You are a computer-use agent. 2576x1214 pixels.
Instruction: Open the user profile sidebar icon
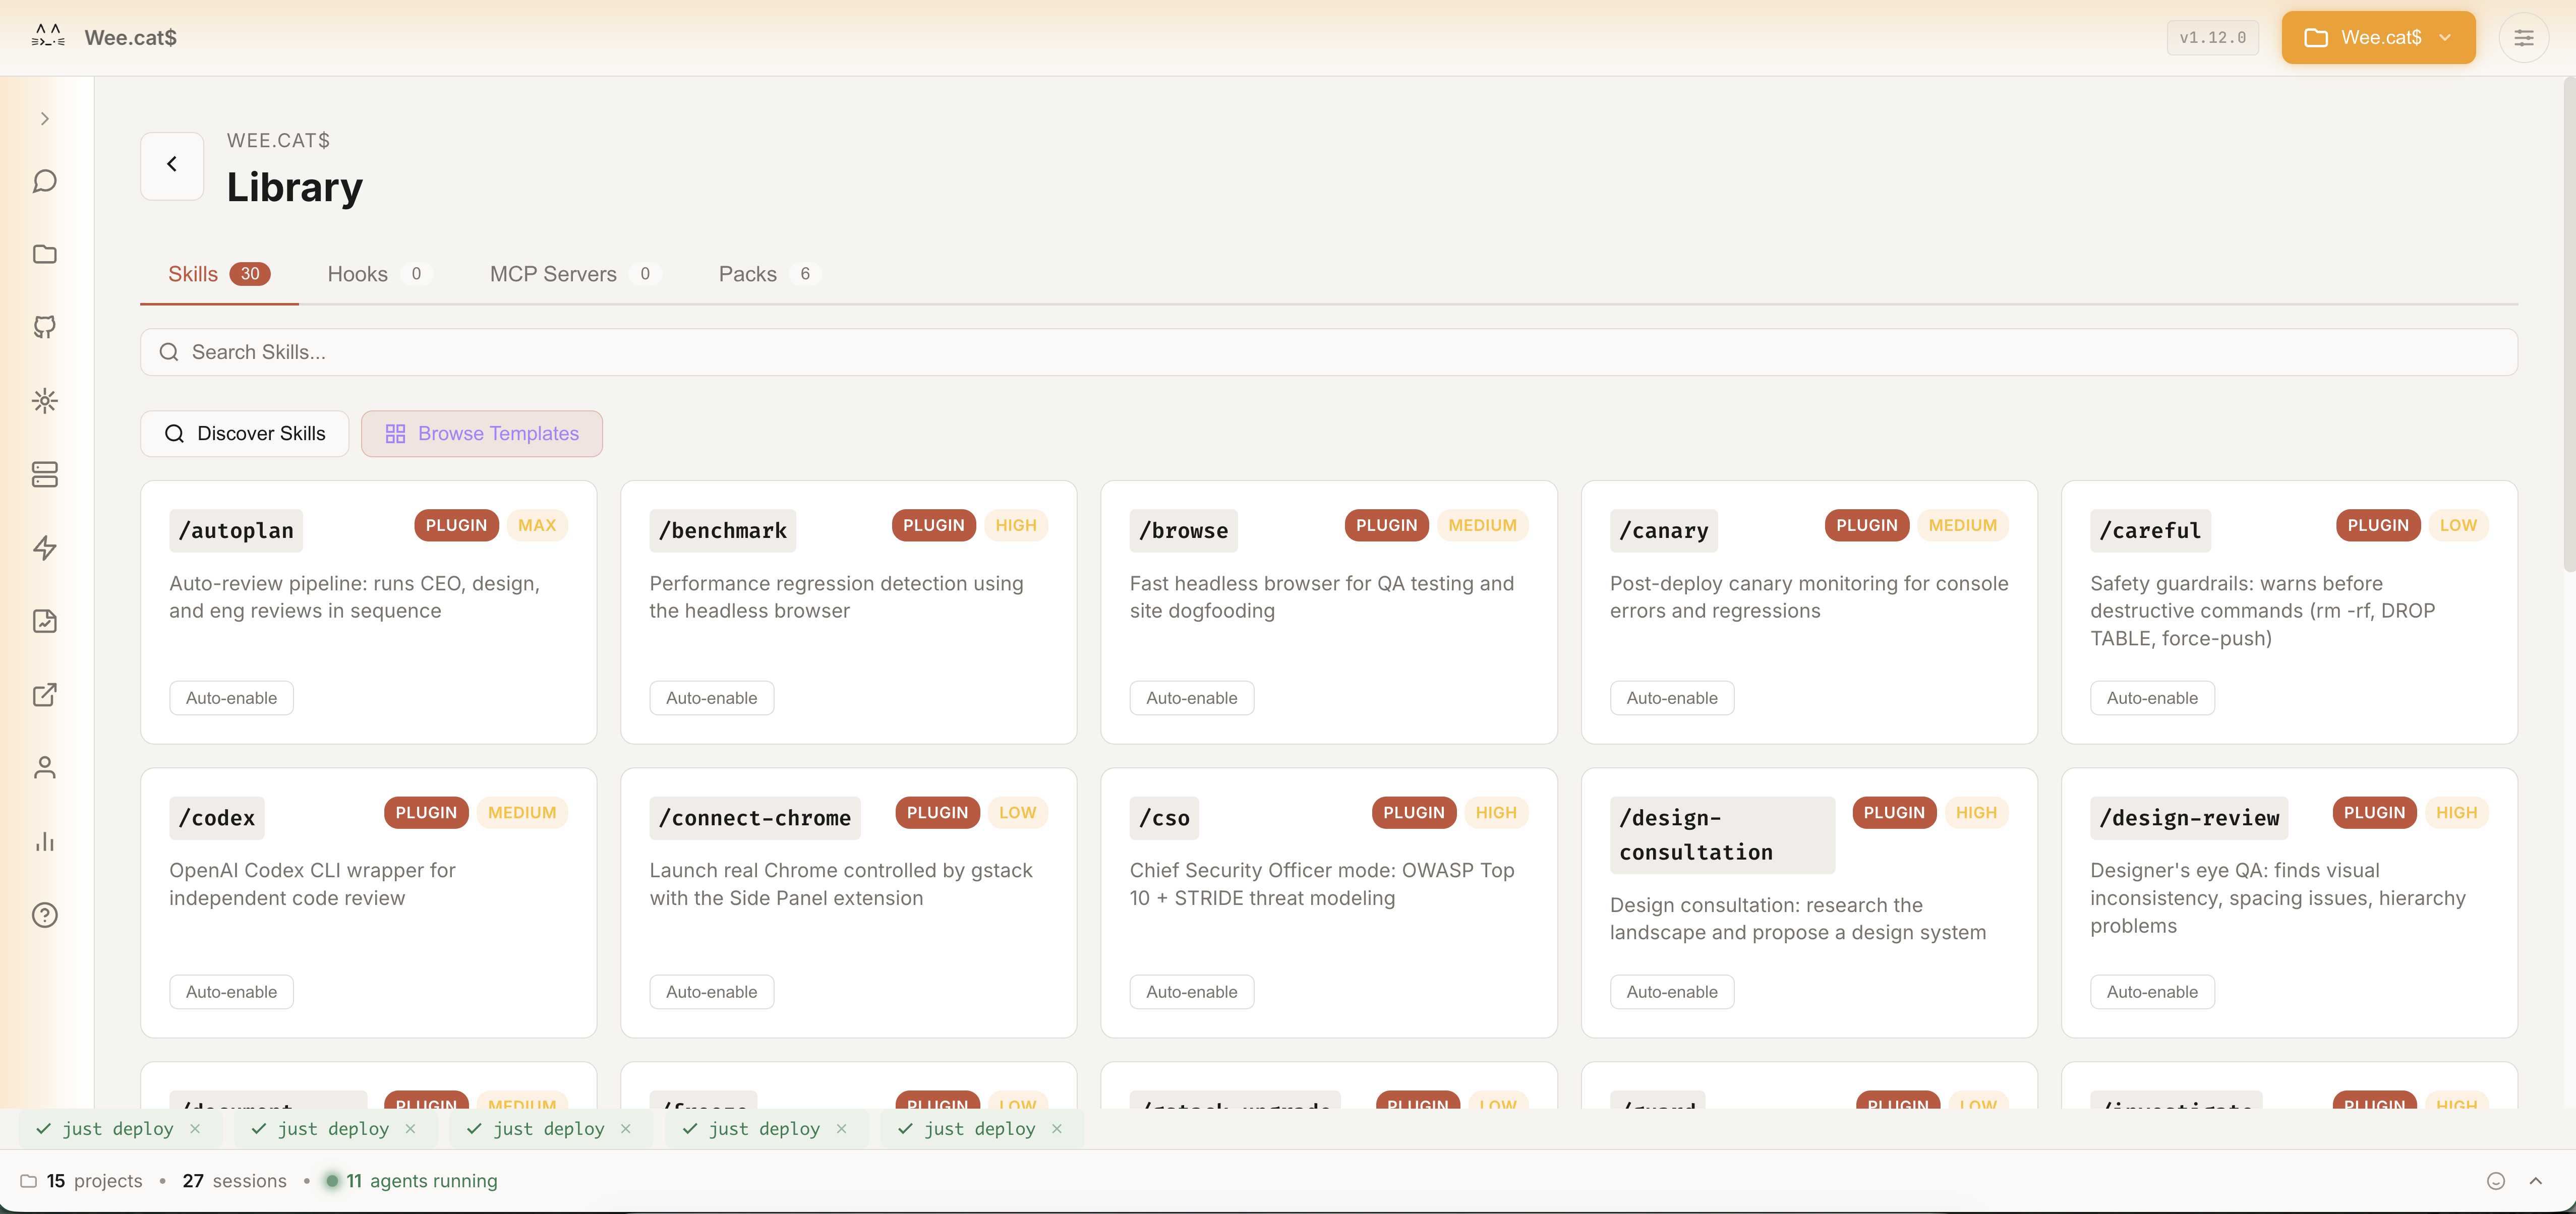[x=44, y=768]
